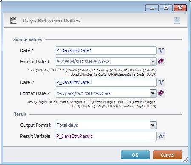Click the Format Date 1 text %Y/%M/%D %H:%N:%S
Screen dimensions: 191x165
(x=84, y=62)
